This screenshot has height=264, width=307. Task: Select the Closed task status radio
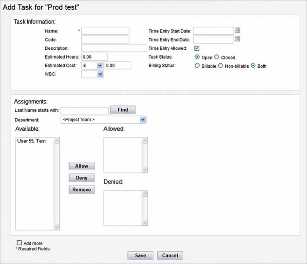(x=216, y=57)
